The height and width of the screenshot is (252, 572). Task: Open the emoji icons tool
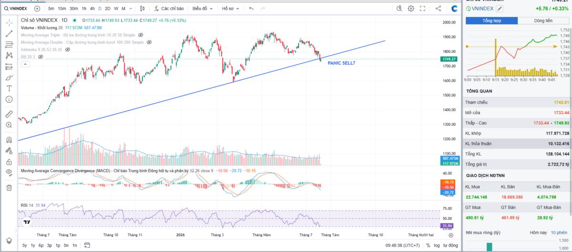(9, 99)
